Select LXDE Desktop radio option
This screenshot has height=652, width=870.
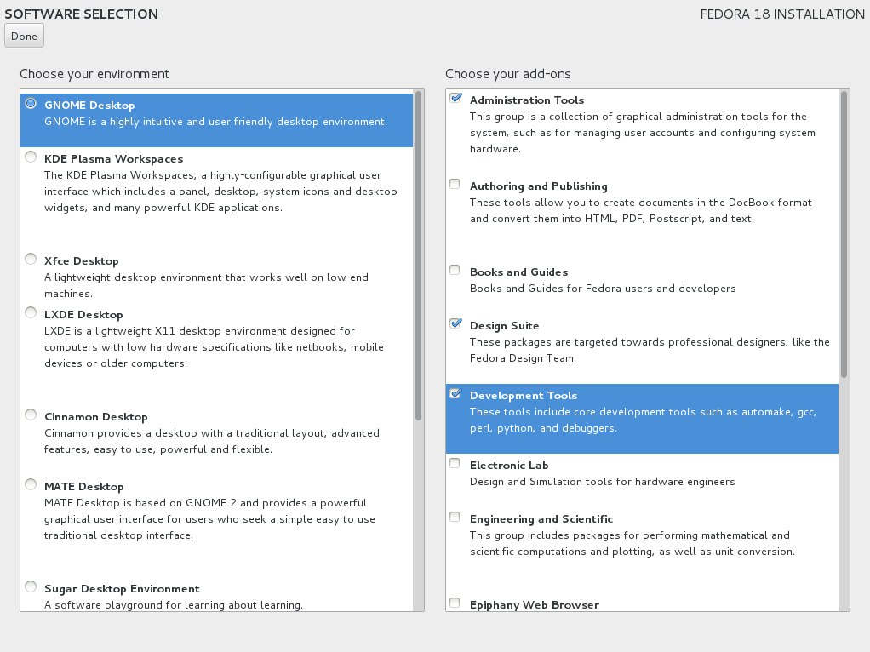click(31, 313)
